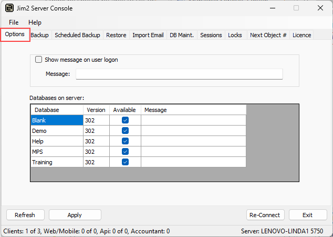The height and width of the screenshot is (237, 333).
Task: Click the Clients status bar text
Action: 87,231
